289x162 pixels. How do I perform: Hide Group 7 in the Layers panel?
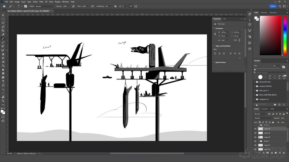255,141
